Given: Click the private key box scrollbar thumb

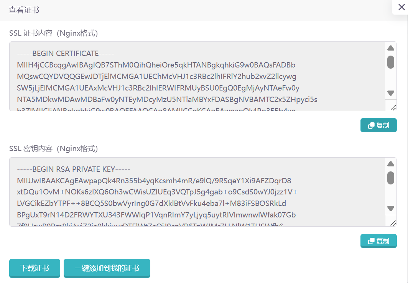Looking at the screenshot, I should tap(391, 178).
